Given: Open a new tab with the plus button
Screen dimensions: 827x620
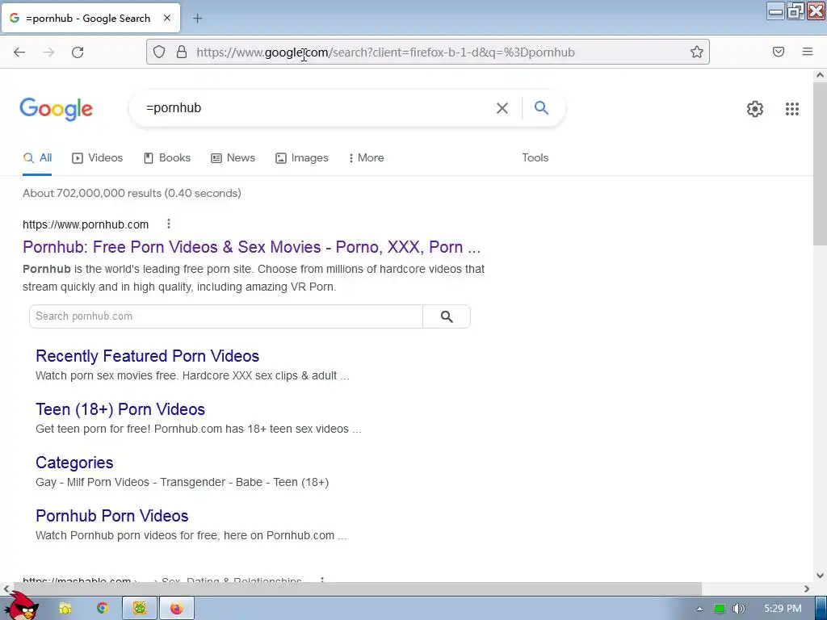Looking at the screenshot, I should pyautogui.click(x=197, y=19).
